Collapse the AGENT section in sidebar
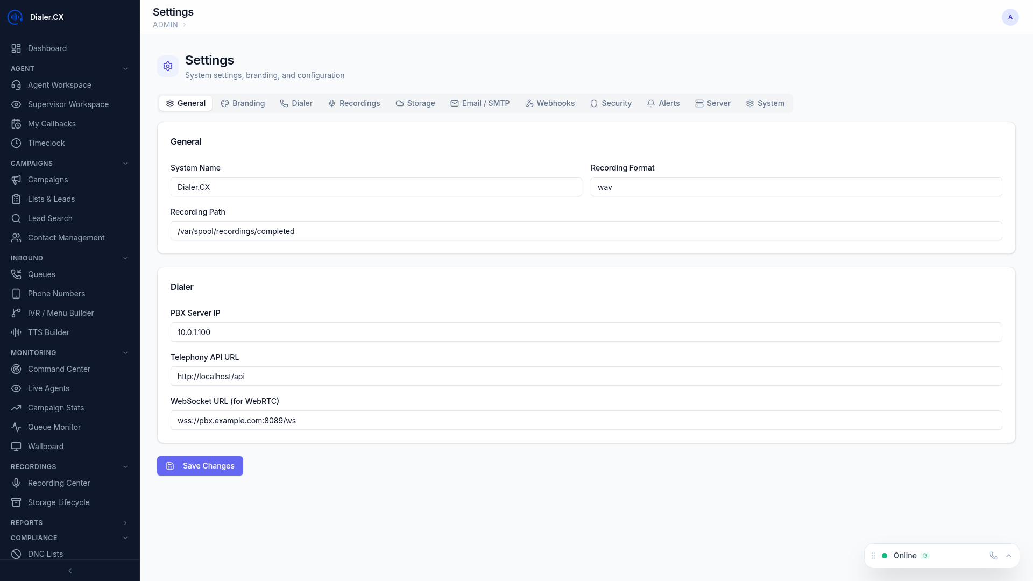Screen dimensions: 1033x581 (x=125, y=68)
